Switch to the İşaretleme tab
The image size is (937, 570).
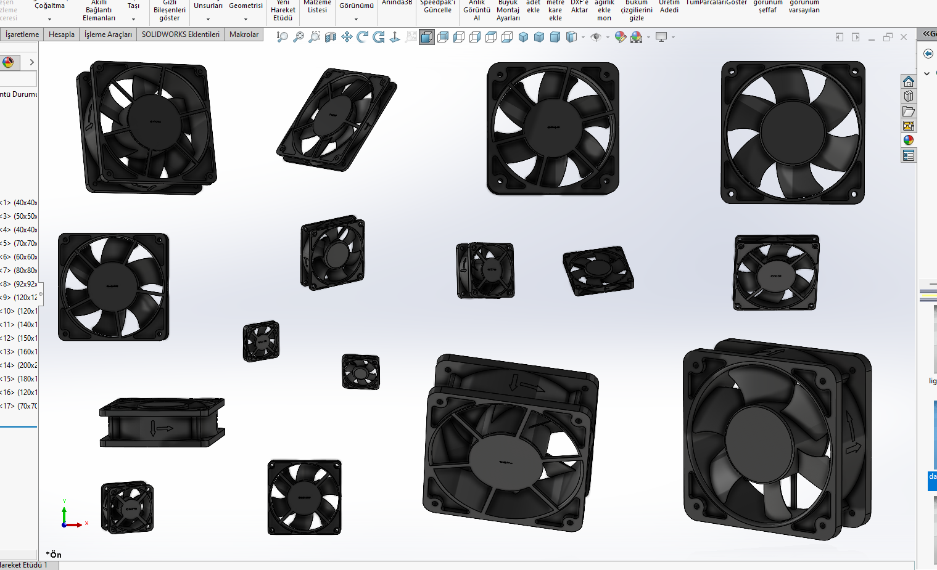22,35
